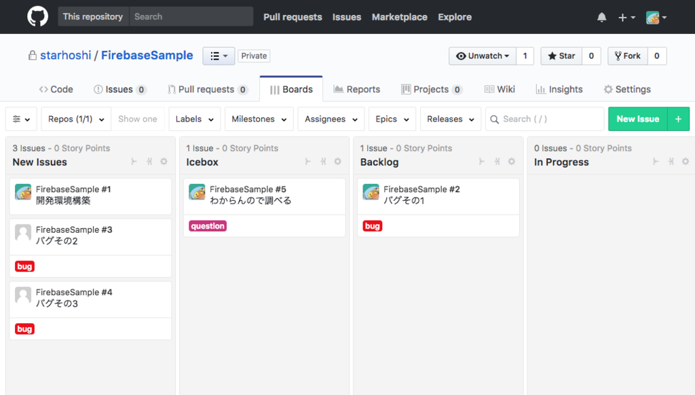Expand the Releases filter dropdown
This screenshot has height=395, width=695.
pyautogui.click(x=451, y=119)
